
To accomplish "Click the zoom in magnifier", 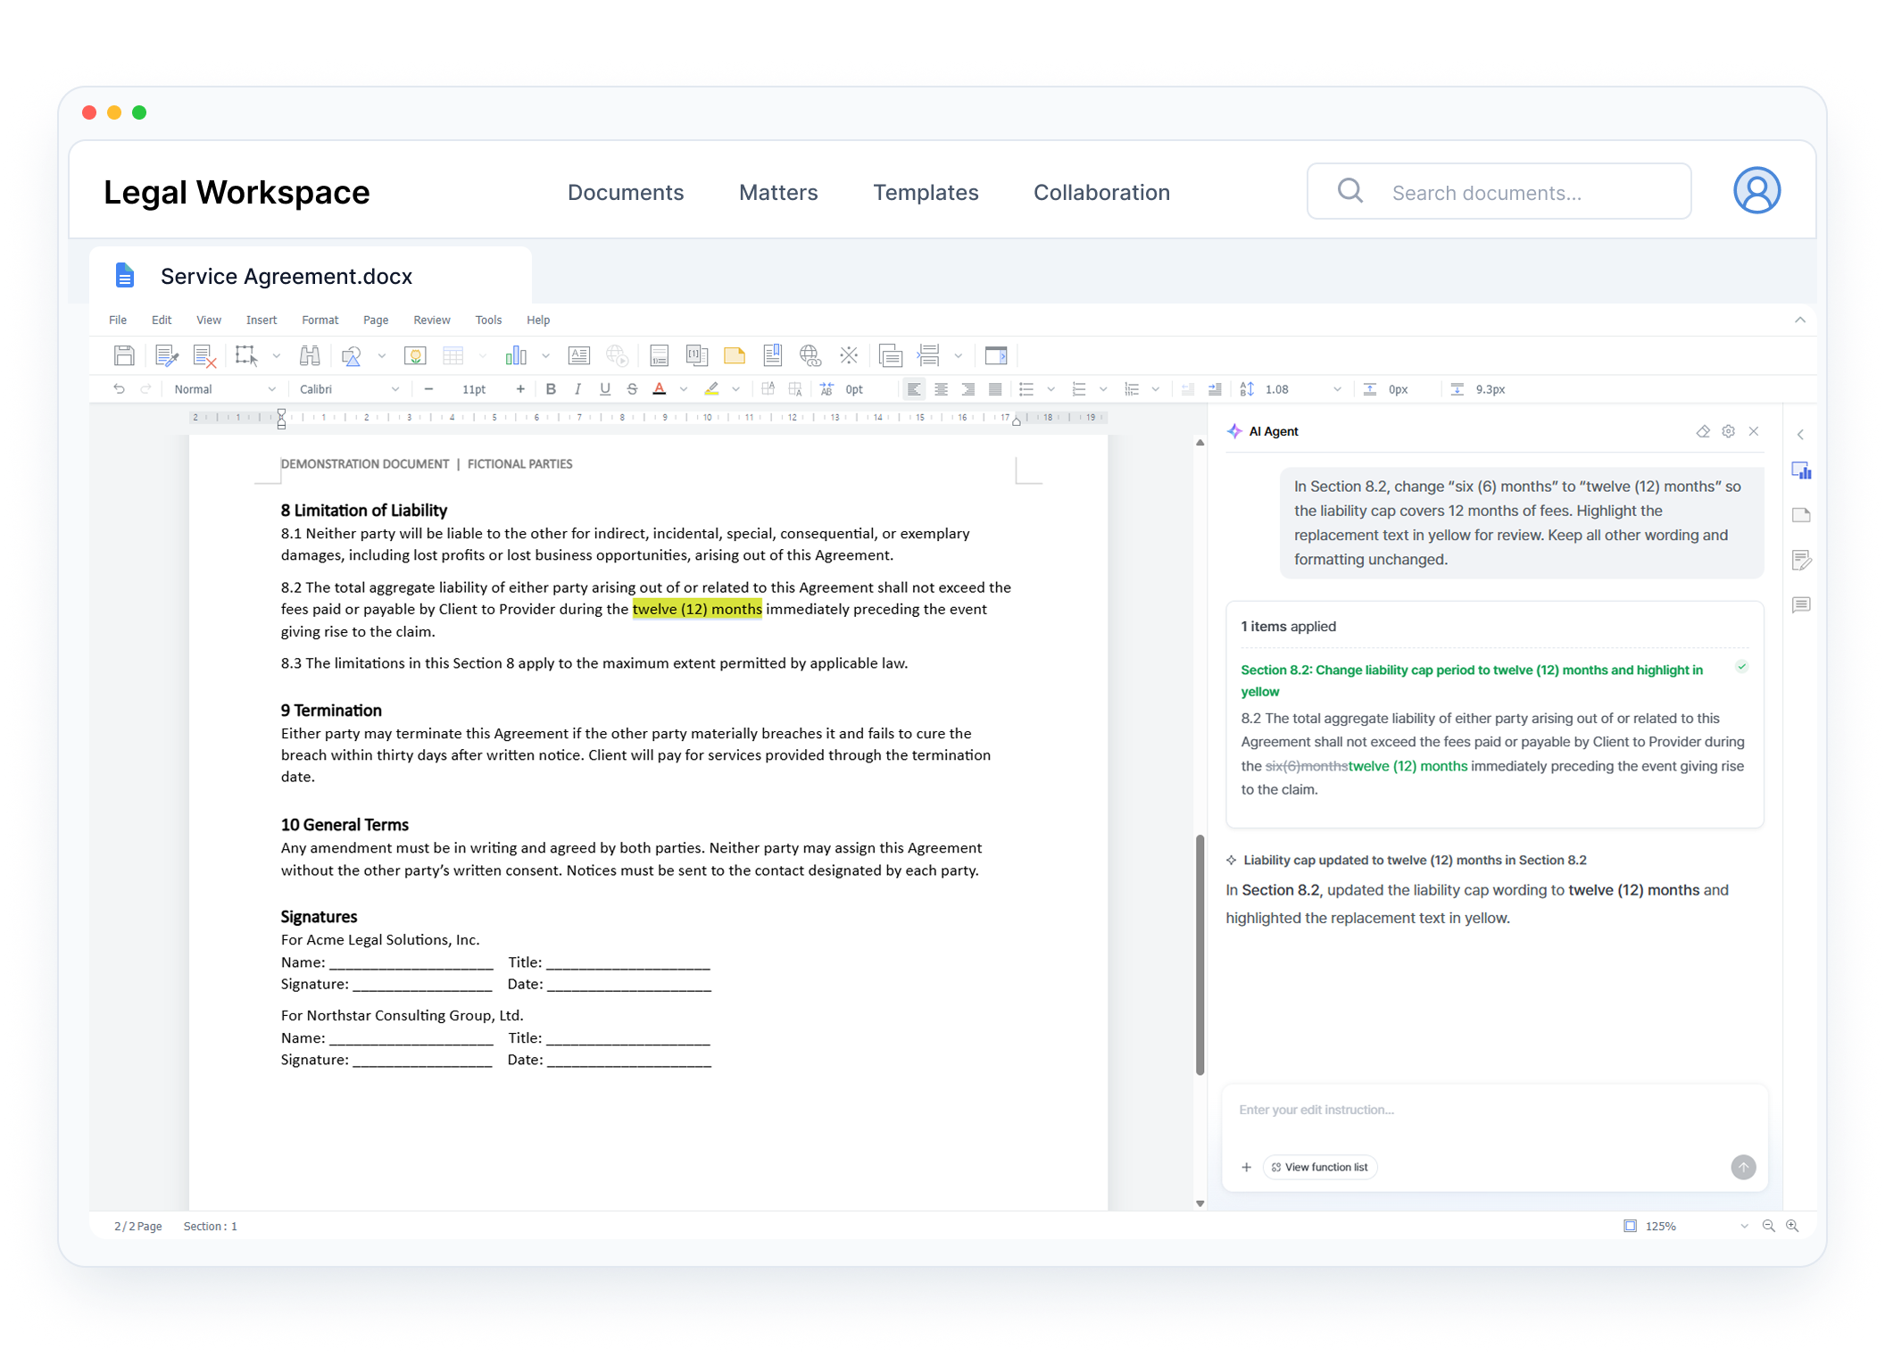I will coord(1792,1226).
